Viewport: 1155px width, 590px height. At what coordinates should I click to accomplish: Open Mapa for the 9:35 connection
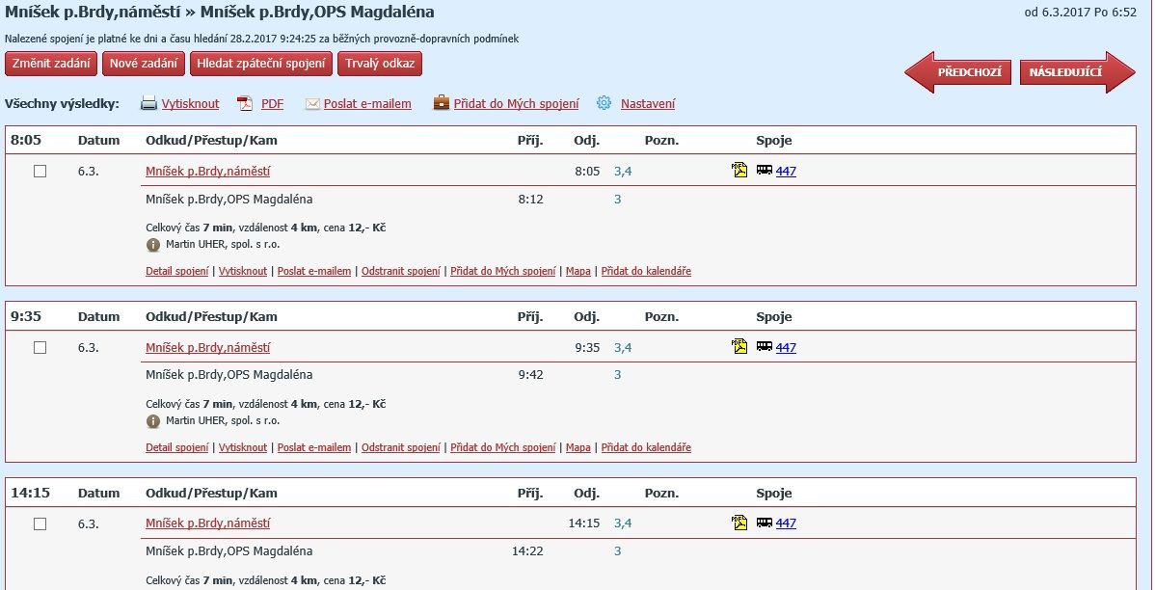pyautogui.click(x=578, y=447)
